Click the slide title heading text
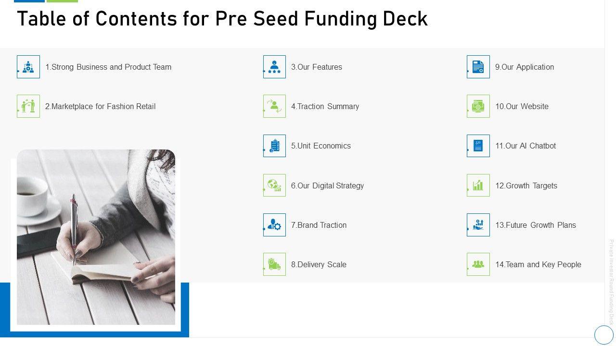Viewport: 616px width, 346px height. pos(222,19)
